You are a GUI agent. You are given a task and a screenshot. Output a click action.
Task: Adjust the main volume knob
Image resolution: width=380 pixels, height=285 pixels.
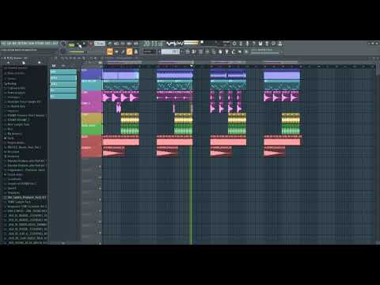(x=63, y=43)
